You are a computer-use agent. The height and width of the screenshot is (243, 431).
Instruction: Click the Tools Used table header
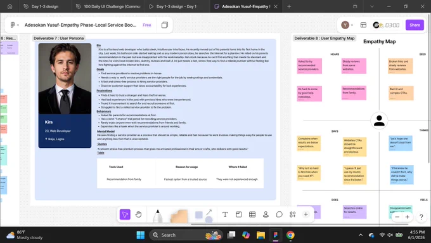click(116, 167)
